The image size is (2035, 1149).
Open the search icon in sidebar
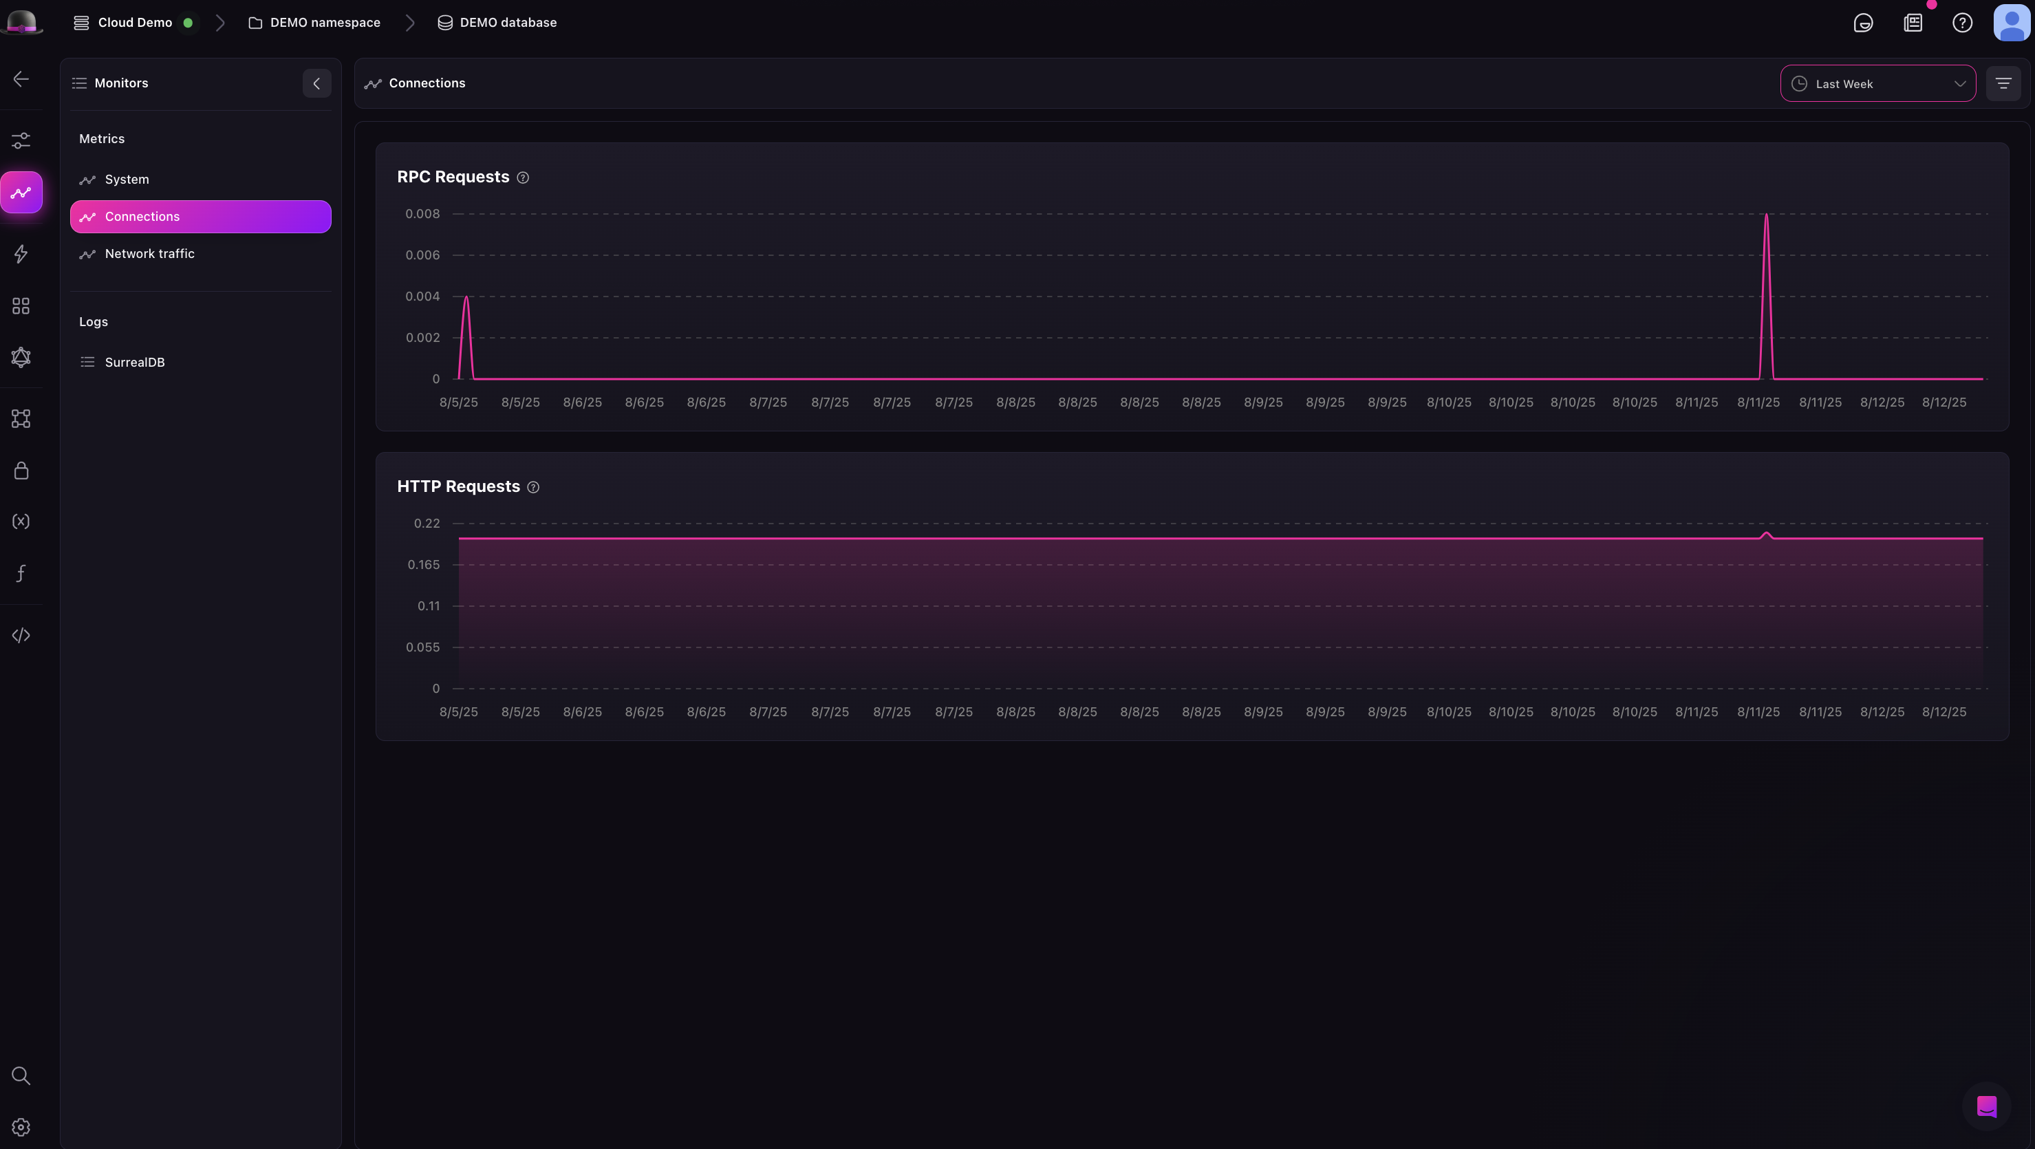pos(21,1075)
